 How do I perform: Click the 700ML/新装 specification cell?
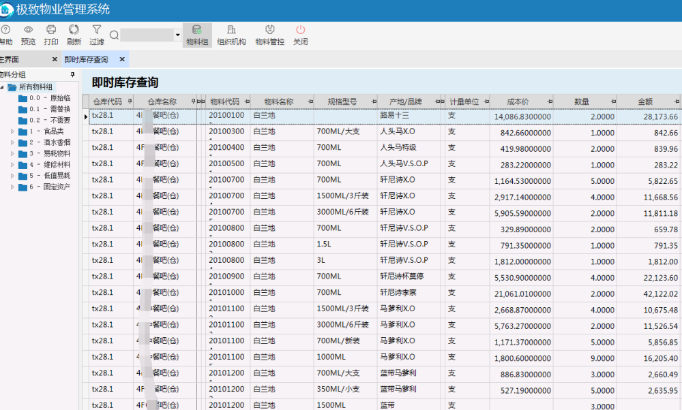[x=345, y=341]
